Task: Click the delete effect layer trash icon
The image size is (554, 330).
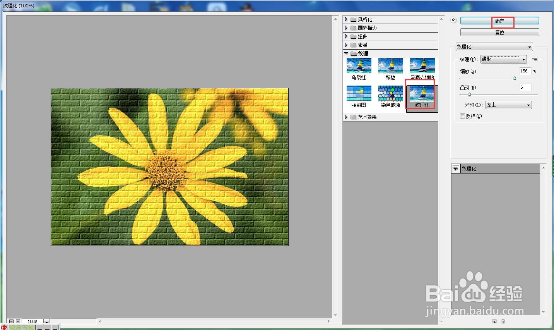Action: pyautogui.click(x=503, y=321)
